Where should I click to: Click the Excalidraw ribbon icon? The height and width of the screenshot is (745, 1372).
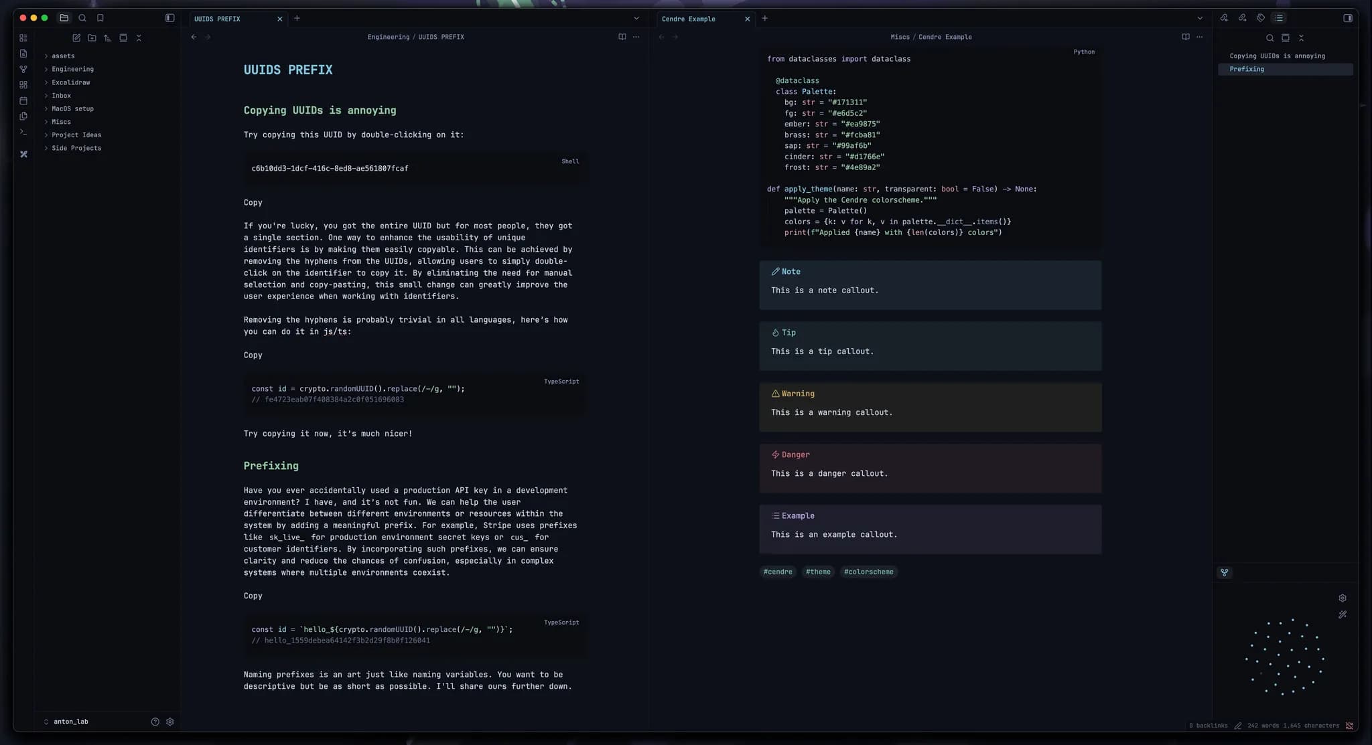(23, 154)
